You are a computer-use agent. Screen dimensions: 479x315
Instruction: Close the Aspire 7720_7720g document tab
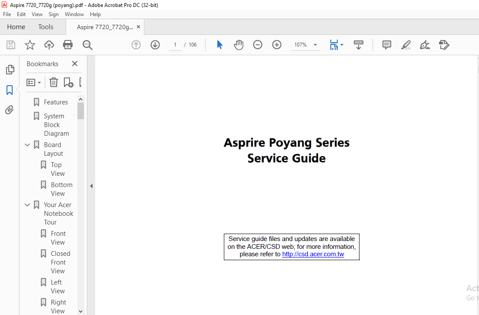coord(138,27)
